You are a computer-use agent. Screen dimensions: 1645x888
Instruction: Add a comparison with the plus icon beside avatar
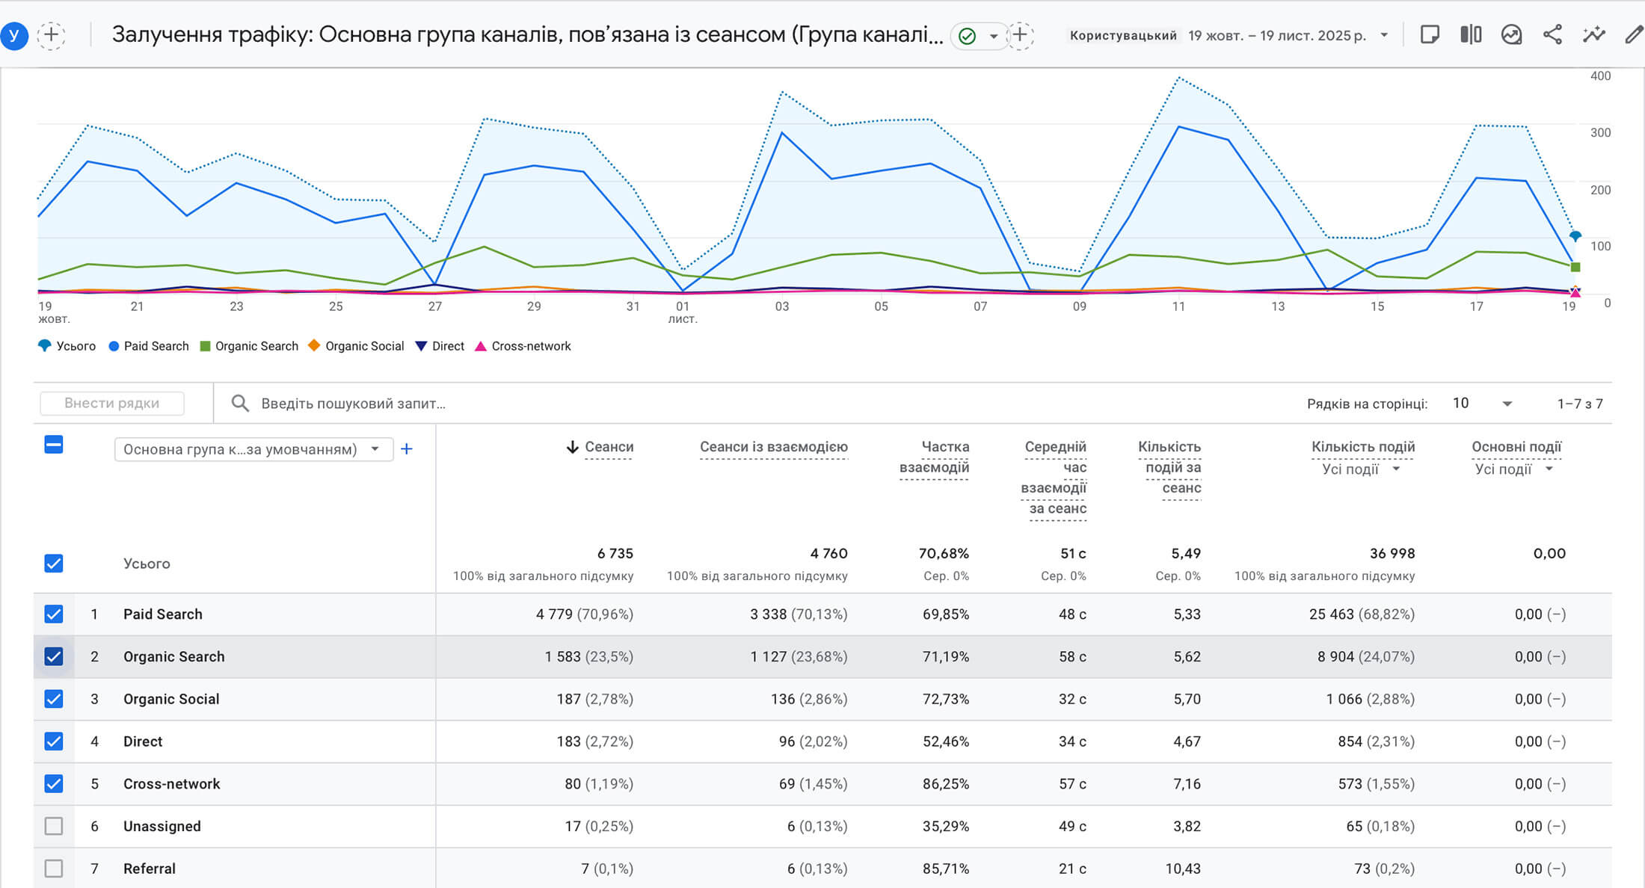pyautogui.click(x=51, y=34)
